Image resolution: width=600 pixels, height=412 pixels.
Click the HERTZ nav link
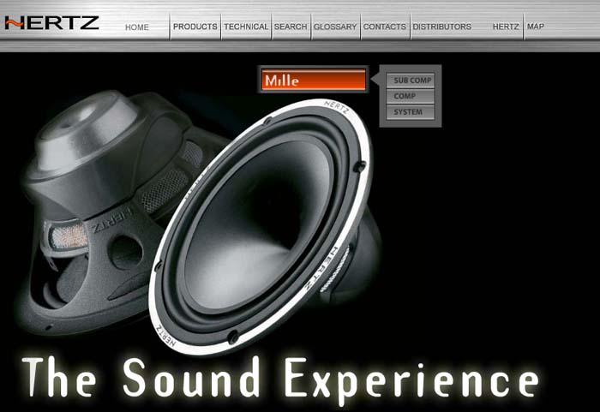pos(506,27)
